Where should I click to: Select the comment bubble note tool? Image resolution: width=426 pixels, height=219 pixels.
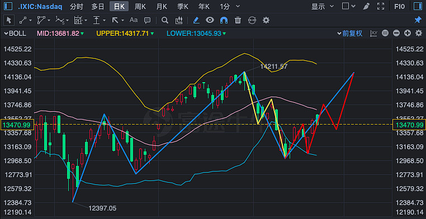point(147,20)
